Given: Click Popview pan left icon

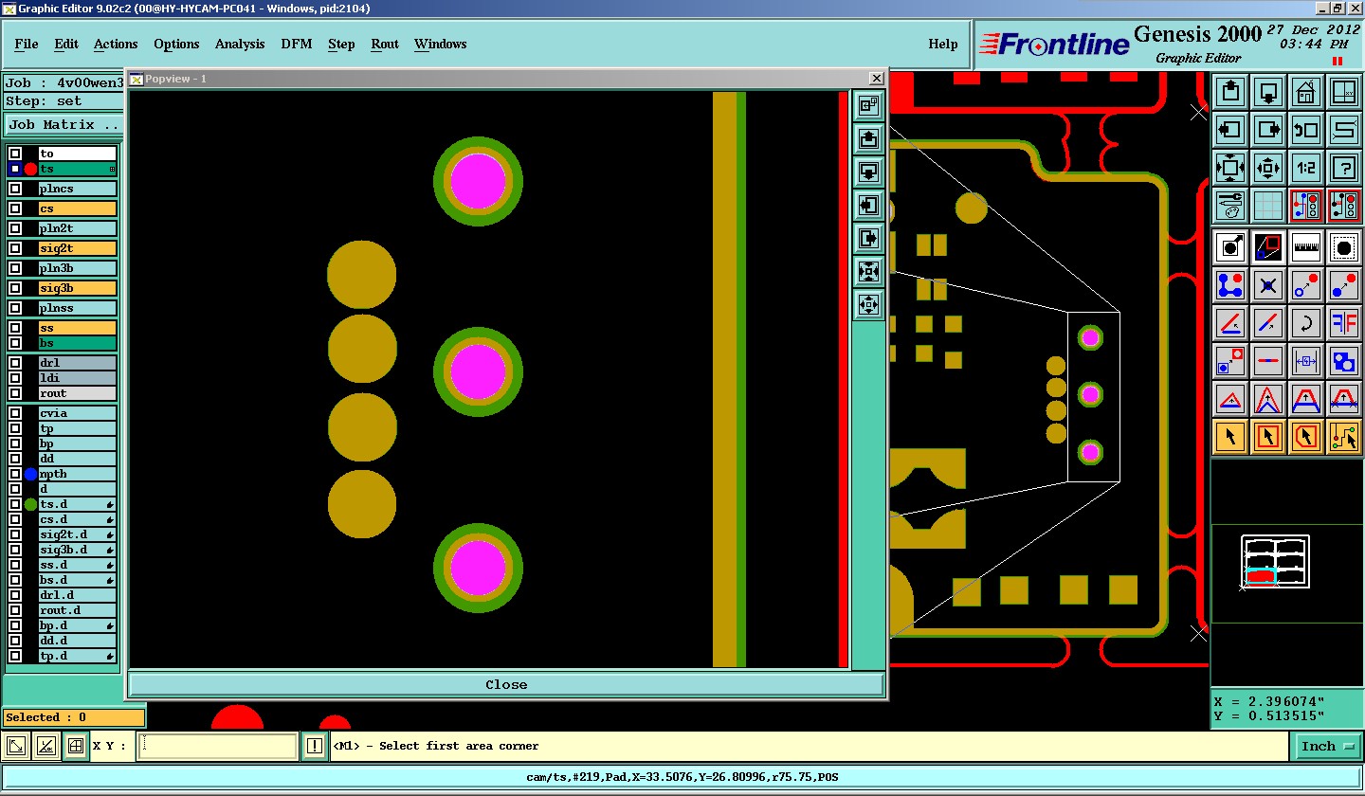Looking at the screenshot, I should coord(868,205).
